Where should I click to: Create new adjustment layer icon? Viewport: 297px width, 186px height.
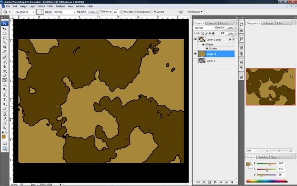tap(215, 182)
